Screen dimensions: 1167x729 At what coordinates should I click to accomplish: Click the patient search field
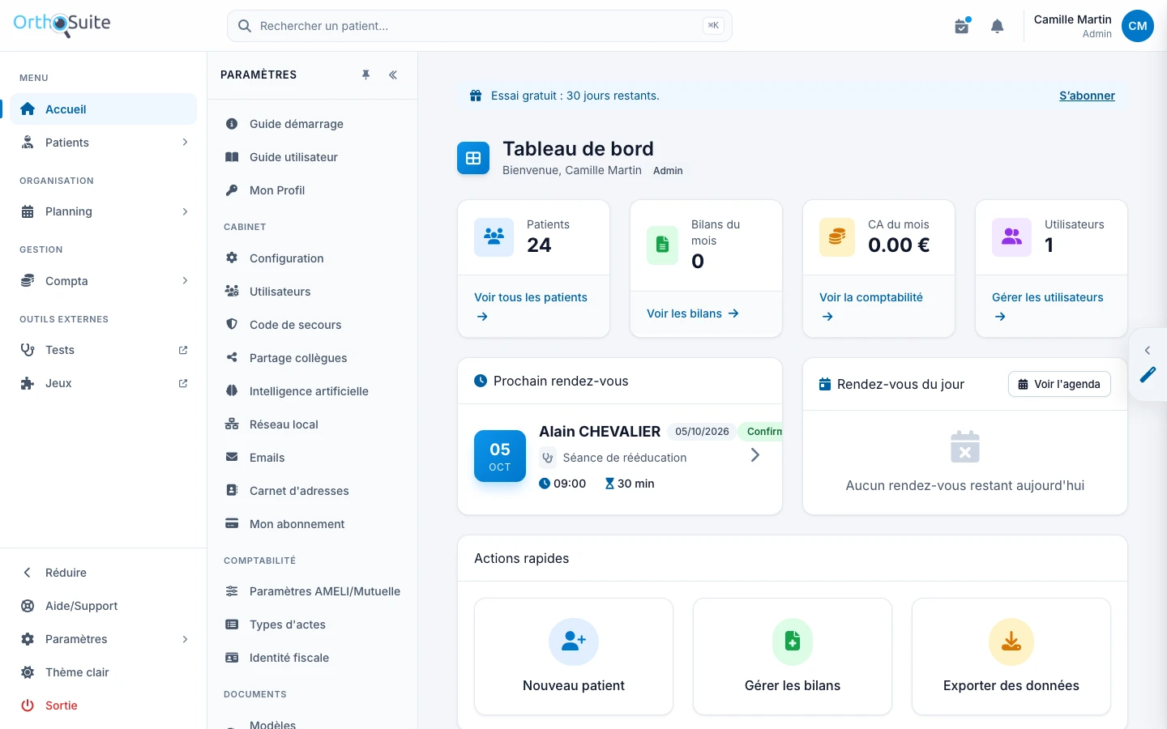tap(480, 26)
